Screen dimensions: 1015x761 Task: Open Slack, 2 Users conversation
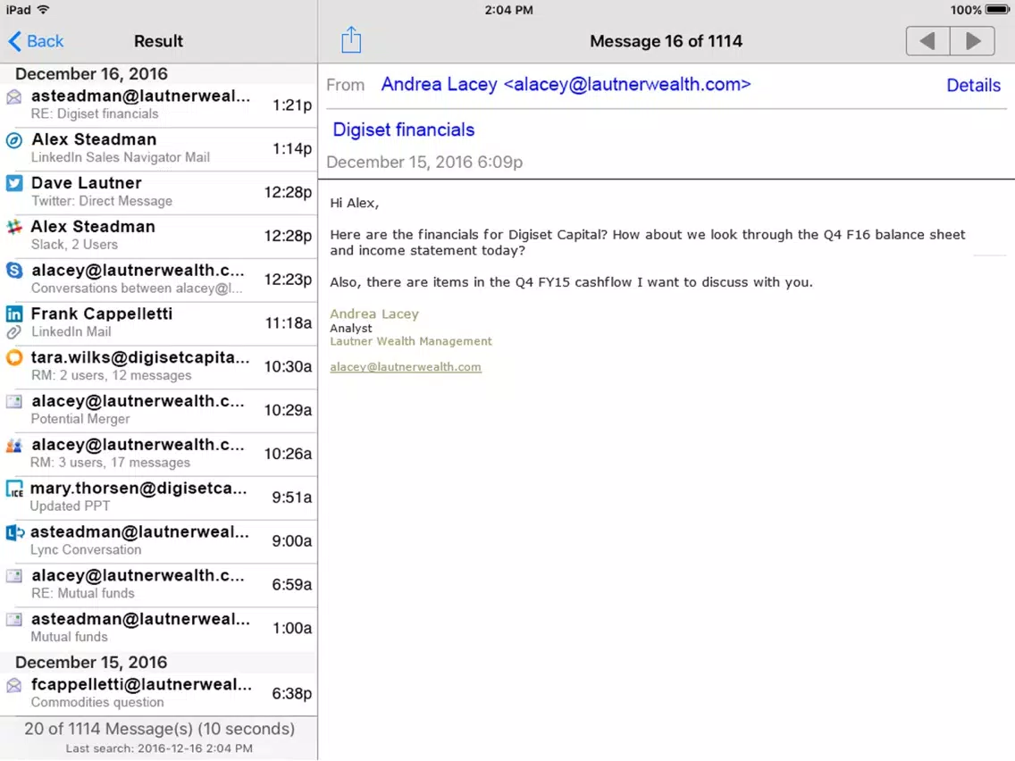point(159,236)
